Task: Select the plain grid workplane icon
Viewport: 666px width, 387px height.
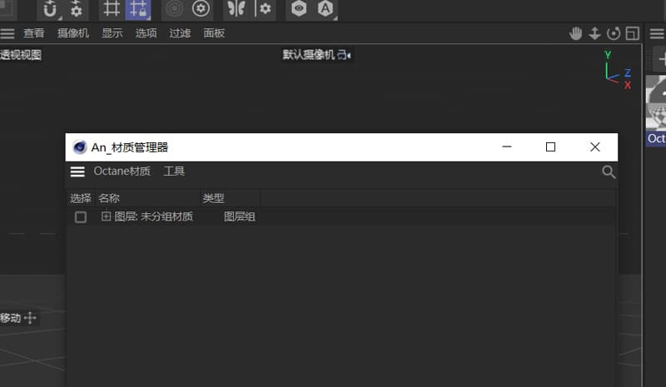Action: tap(111, 9)
